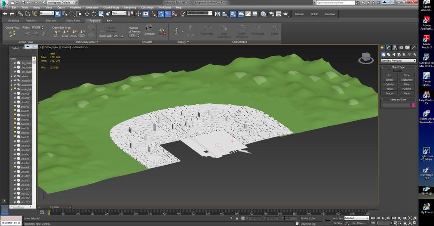Screen dimensions: 434x226
Task: Open the Standard Primitives dropdown
Action: point(398,60)
